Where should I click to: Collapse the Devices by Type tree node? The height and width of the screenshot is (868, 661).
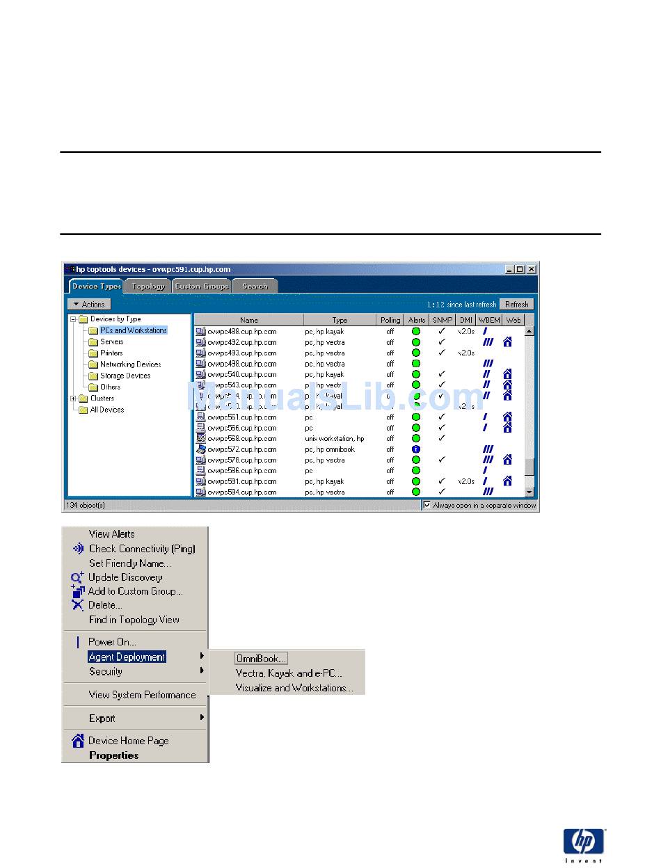coord(74,319)
